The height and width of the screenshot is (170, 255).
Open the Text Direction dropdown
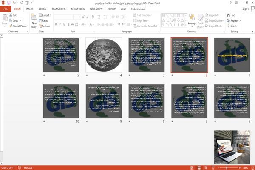(143, 15)
